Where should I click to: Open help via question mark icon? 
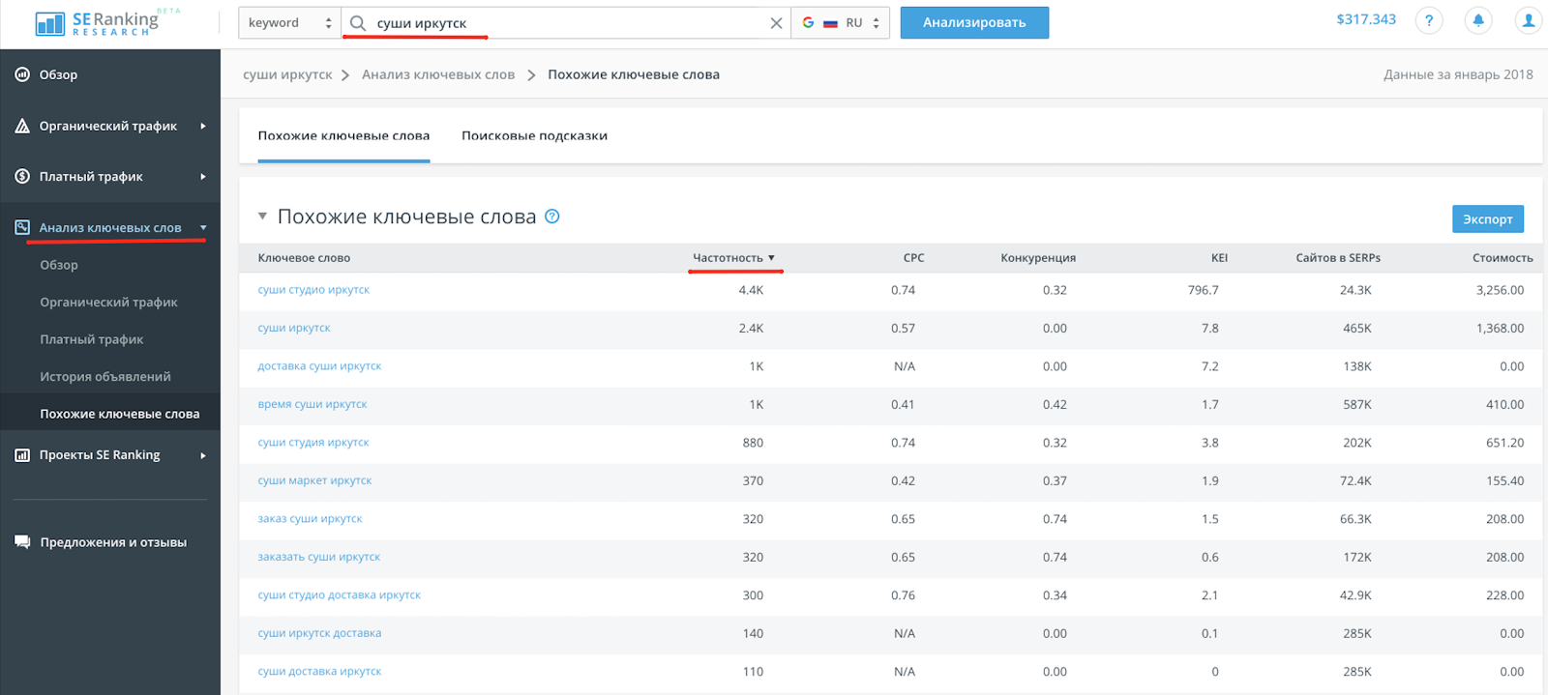(1429, 20)
